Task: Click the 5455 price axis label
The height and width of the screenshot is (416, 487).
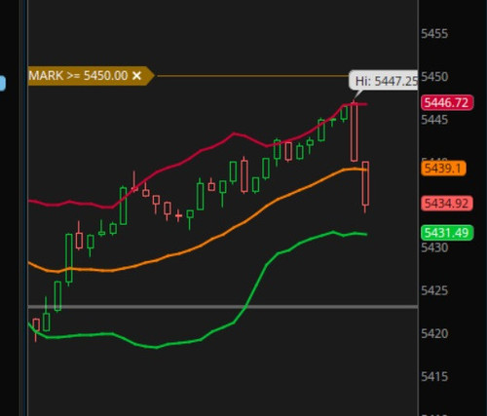Action: coord(434,34)
